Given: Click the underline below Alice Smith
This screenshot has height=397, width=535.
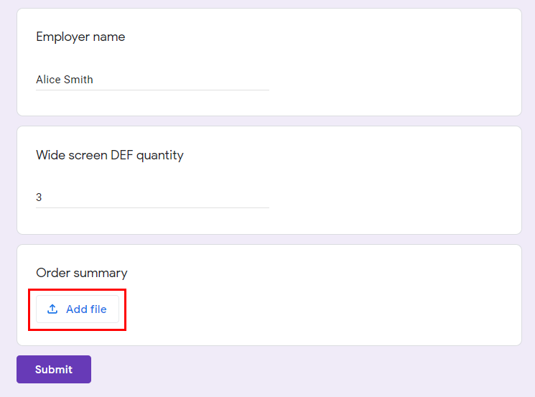Looking at the screenshot, I should [152, 90].
